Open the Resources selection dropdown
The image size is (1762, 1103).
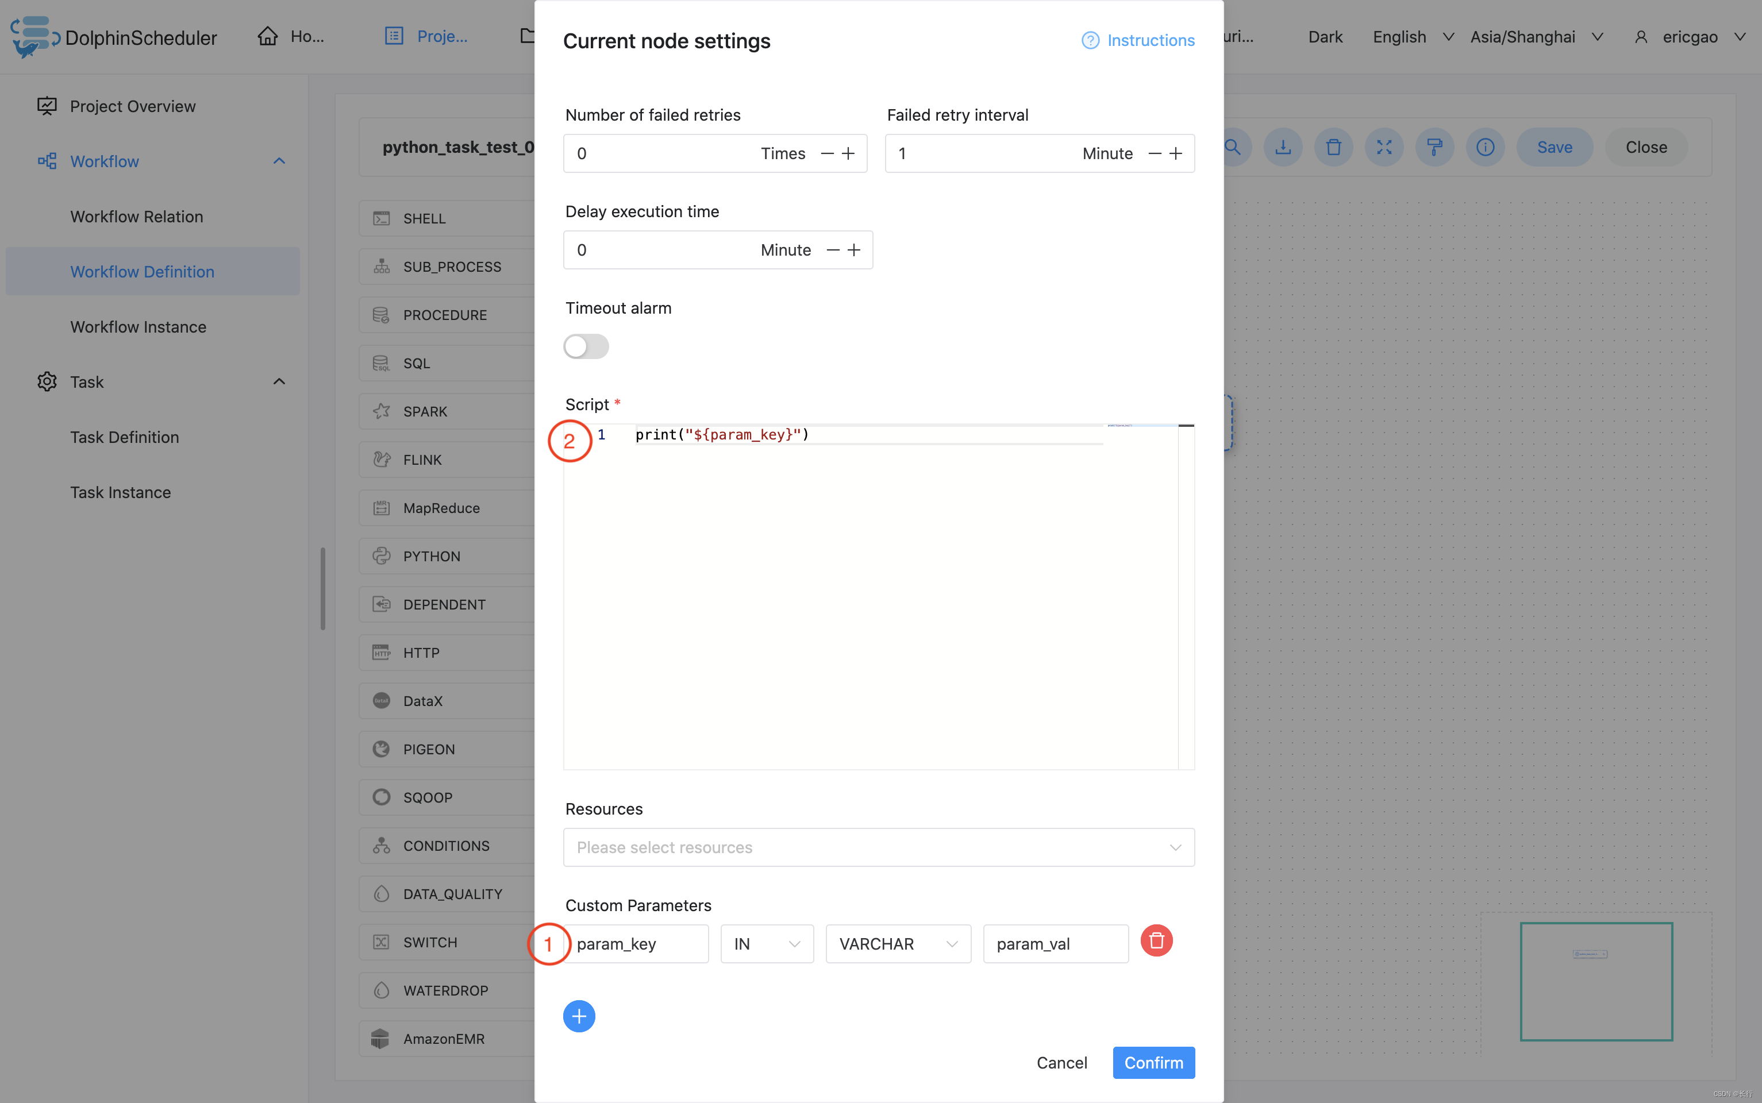879,846
